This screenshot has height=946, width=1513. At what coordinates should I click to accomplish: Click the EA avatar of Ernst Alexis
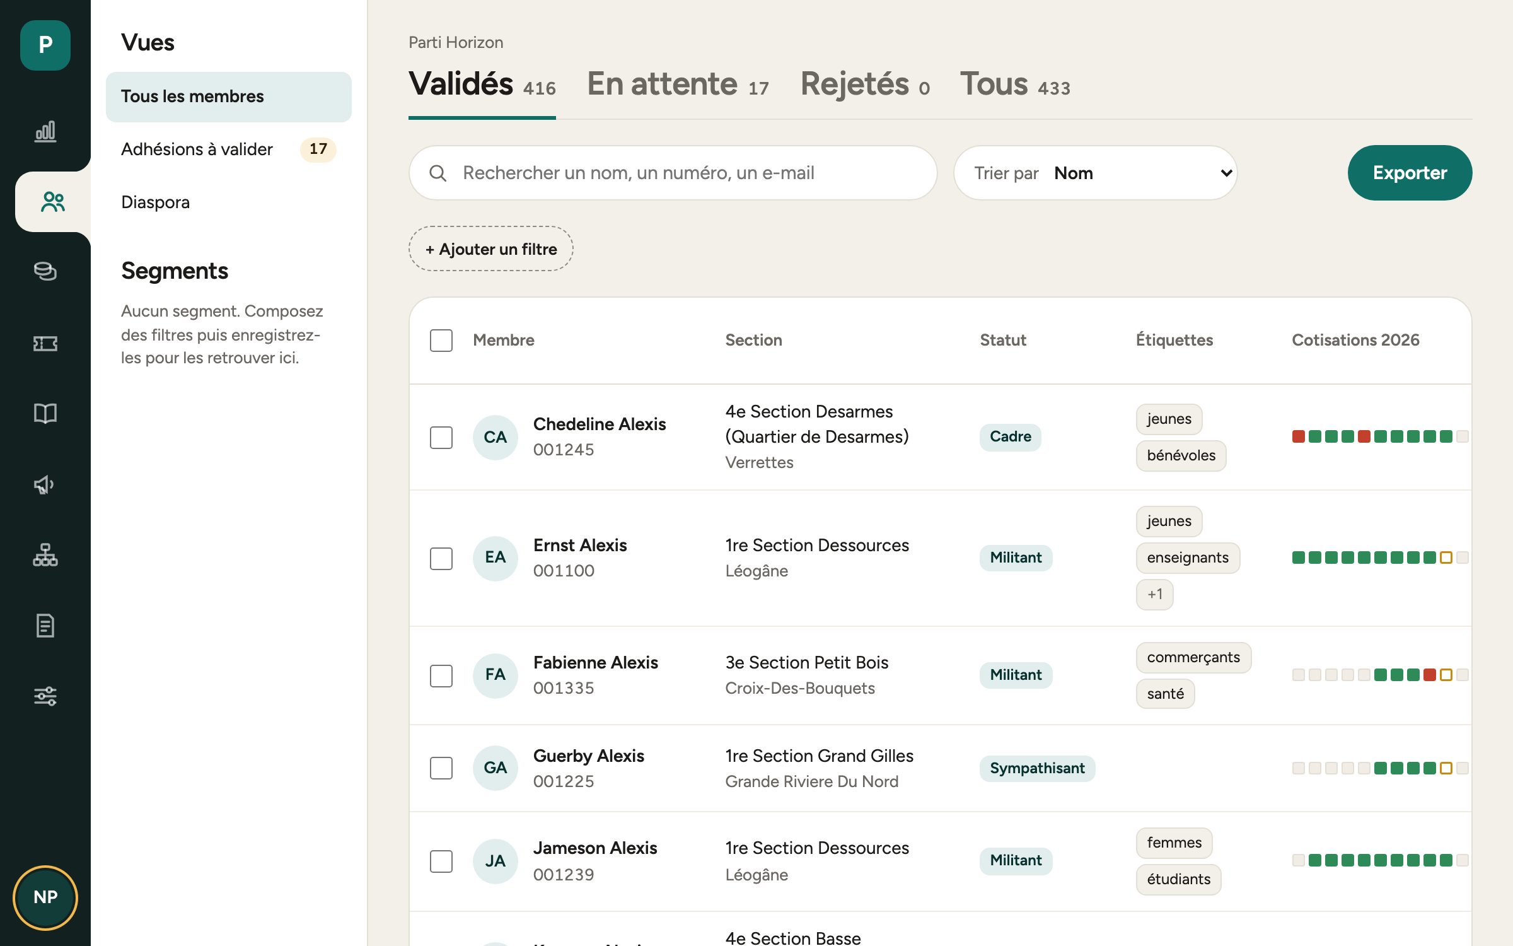[x=496, y=558]
